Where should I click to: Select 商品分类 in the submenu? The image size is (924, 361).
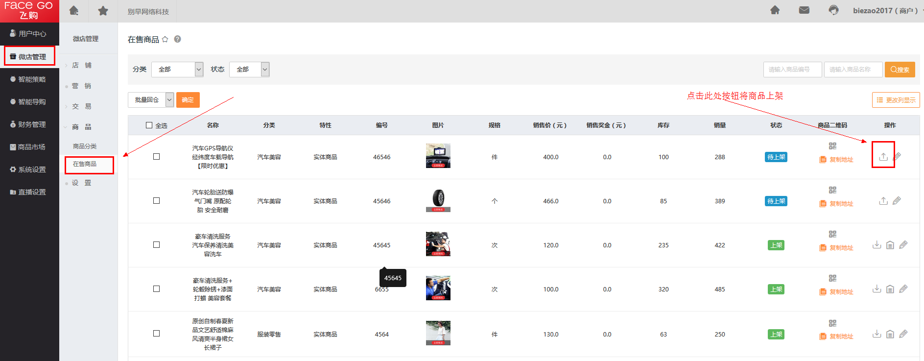(x=85, y=146)
